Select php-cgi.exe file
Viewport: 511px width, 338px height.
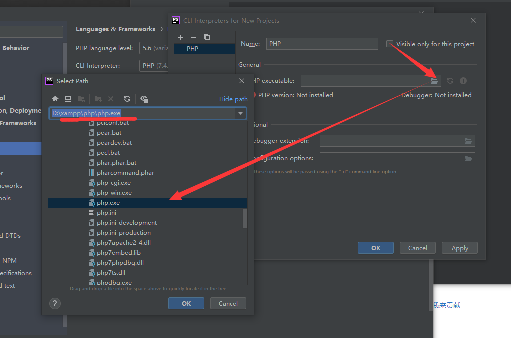pyautogui.click(x=113, y=183)
